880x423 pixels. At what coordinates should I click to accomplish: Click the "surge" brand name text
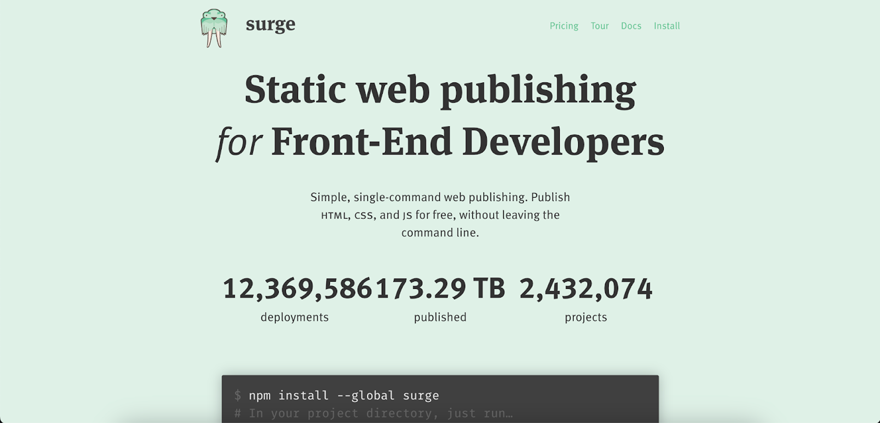[271, 24]
